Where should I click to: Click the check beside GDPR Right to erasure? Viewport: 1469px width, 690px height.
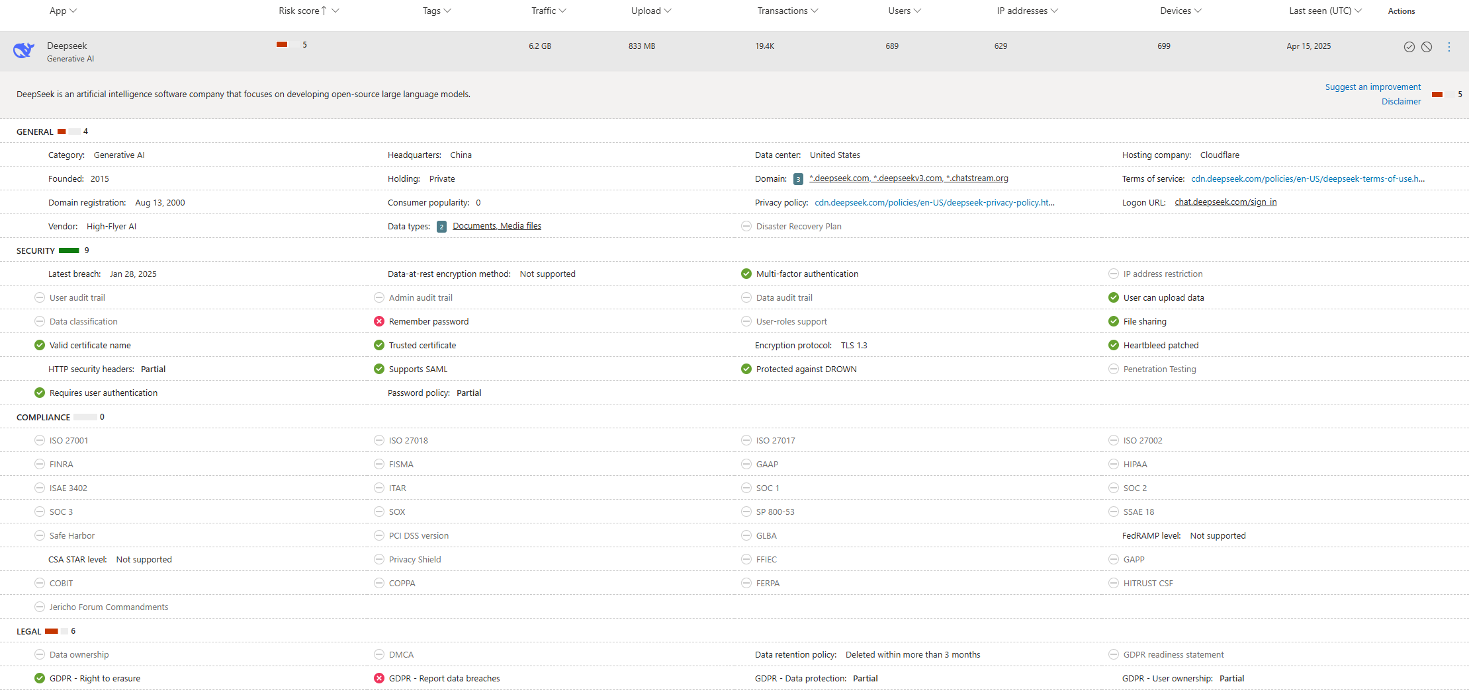tap(40, 679)
